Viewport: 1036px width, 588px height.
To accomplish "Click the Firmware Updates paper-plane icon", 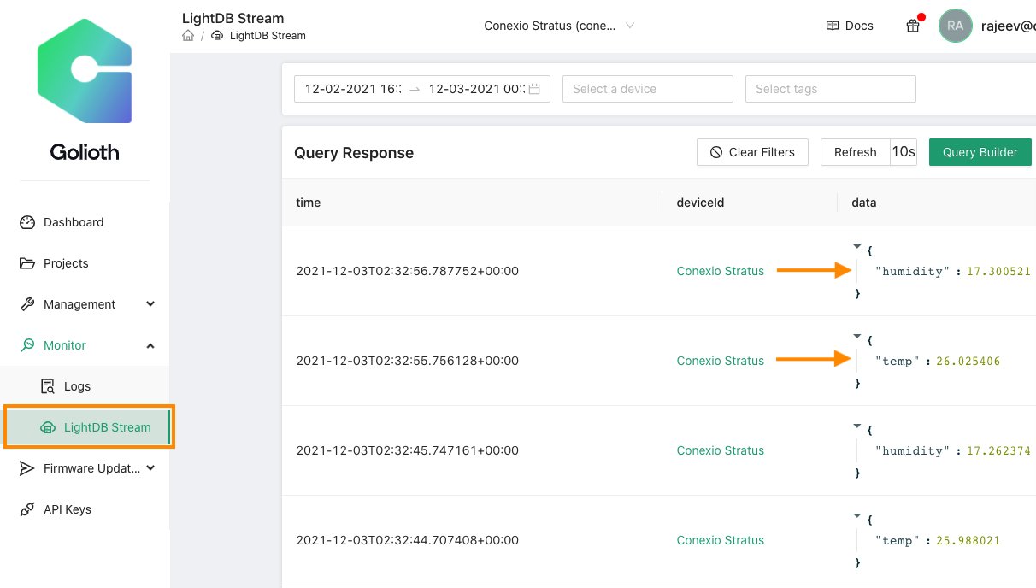I will click(27, 468).
